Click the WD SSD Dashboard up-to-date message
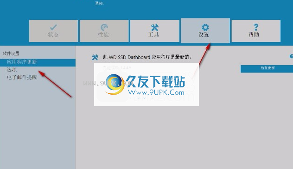 [147, 57]
